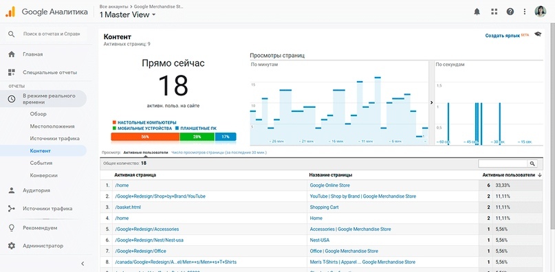Select the Активные пользователи view tab
The height and width of the screenshot is (272, 555).
(146, 152)
